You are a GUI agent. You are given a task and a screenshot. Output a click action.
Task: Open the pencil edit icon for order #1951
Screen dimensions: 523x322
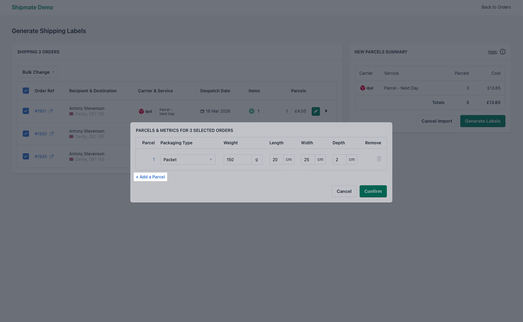(x=315, y=111)
